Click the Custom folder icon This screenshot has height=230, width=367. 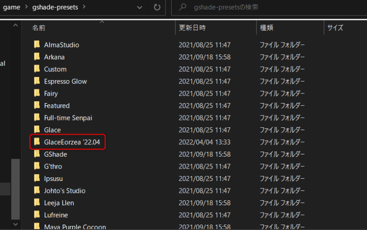click(37, 68)
